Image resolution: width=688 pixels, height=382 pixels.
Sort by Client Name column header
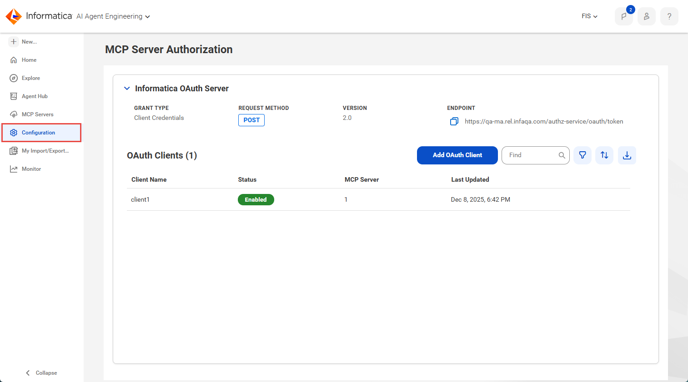[x=149, y=179]
